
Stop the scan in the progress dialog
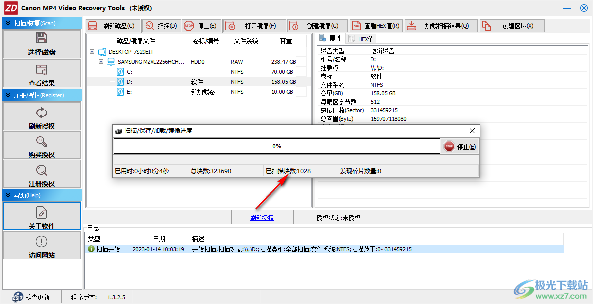tap(460, 146)
